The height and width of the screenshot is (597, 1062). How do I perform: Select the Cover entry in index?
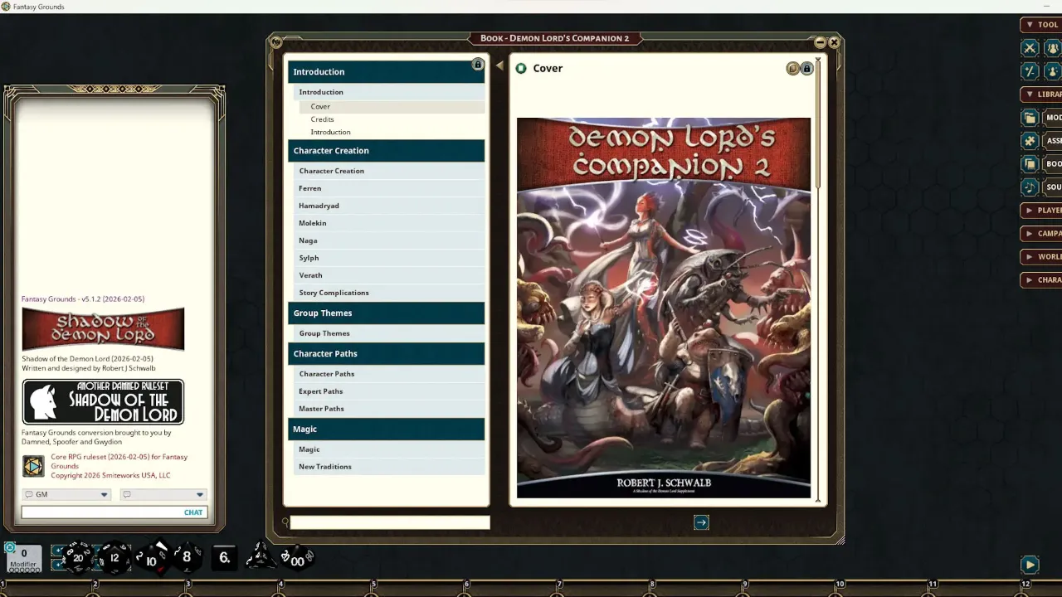coord(392,107)
